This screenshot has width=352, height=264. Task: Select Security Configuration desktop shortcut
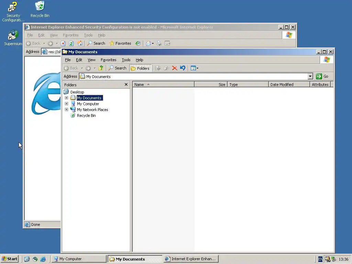(x=13, y=11)
